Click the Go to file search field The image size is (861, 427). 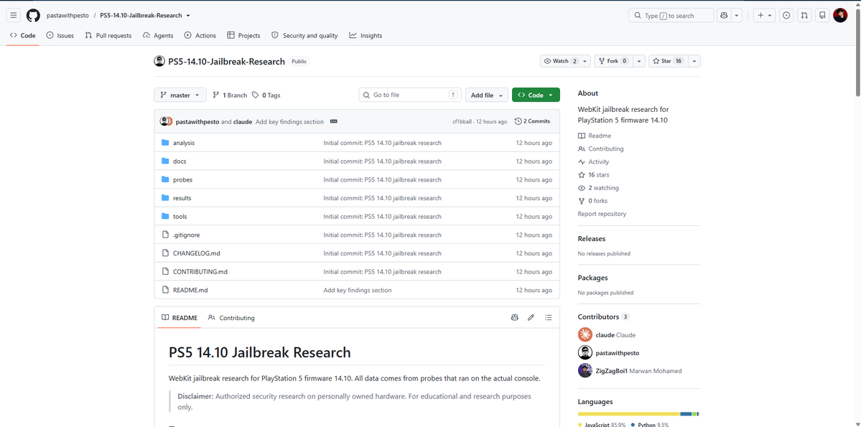click(x=410, y=95)
